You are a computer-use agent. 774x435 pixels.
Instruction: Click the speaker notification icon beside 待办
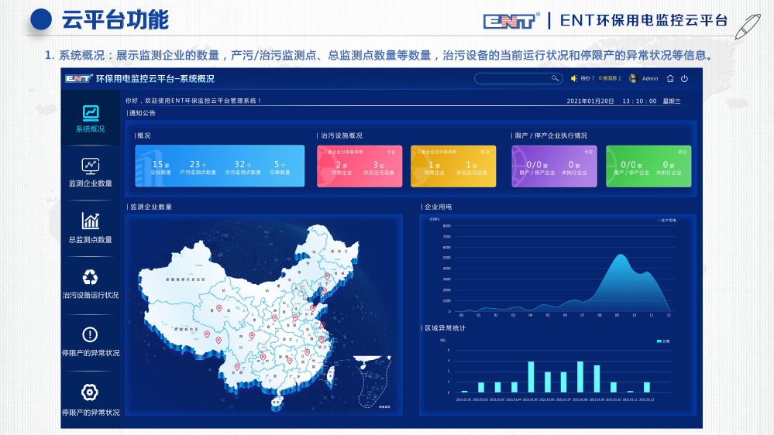point(574,78)
